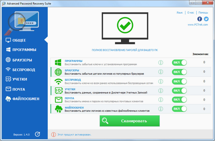This screenshot has height=141, width=215.
Task: Disable the БРАУЗЕРЫ ВКЛ switch
Action: [179, 72]
